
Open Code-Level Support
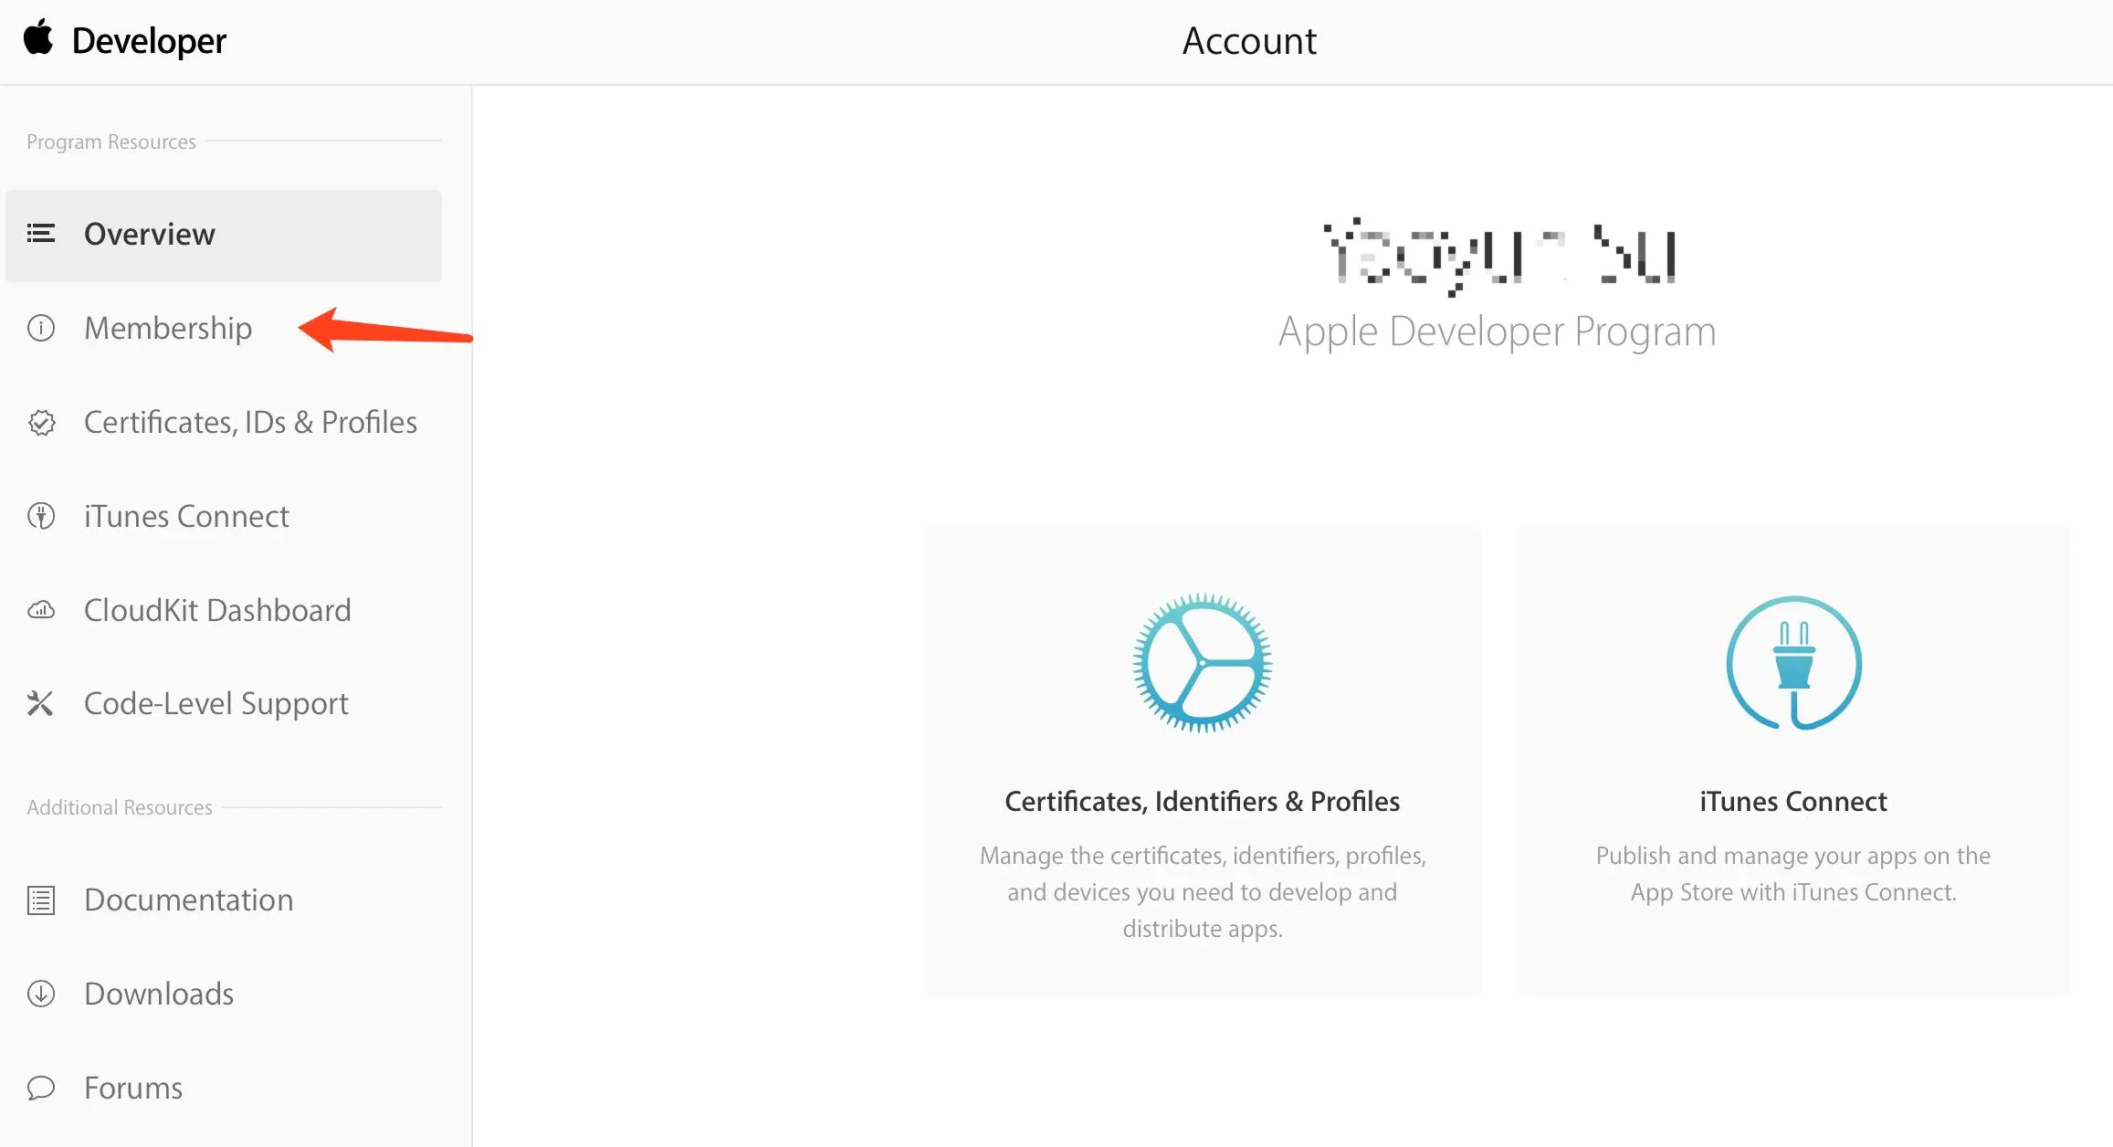pyautogui.click(x=216, y=704)
